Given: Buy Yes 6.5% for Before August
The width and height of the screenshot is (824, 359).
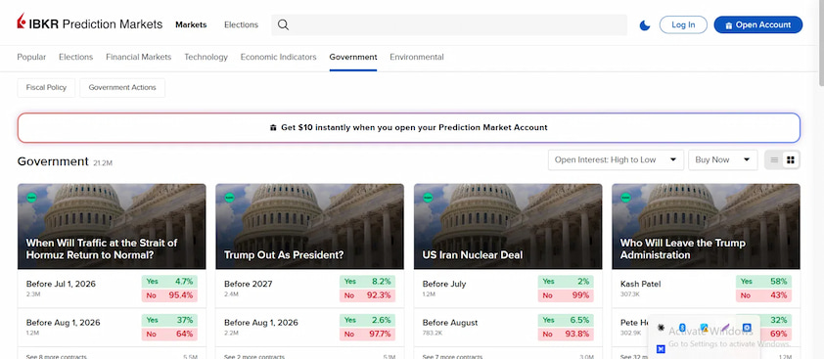Looking at the screenshot, I should click(x=566, y=320).
